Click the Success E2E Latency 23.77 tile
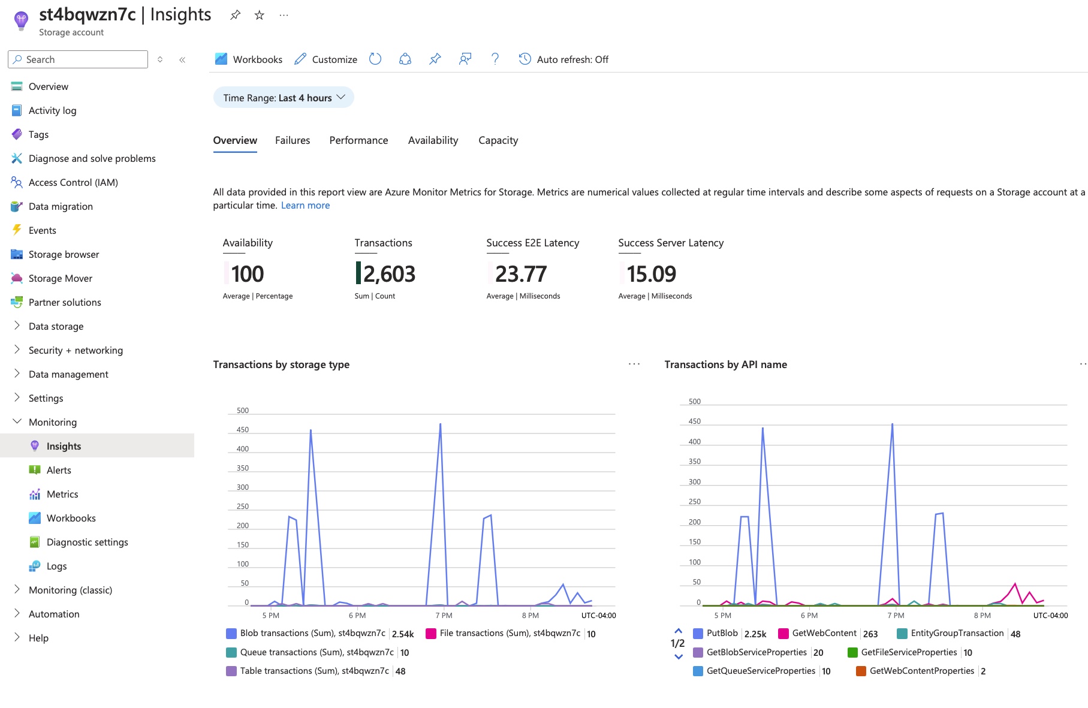The height and width of the screenshot is (708, 1088). [533, 269]
